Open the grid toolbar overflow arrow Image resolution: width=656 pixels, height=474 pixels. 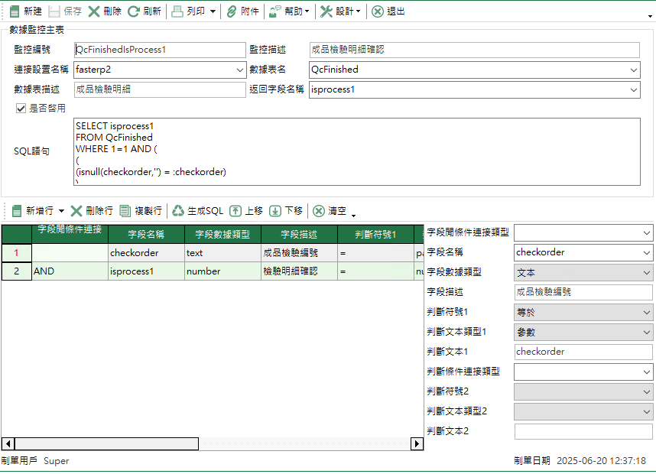[x=353, y=216]
